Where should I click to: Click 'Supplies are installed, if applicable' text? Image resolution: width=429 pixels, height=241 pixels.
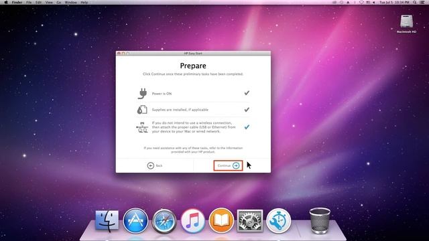click(180, 110)
